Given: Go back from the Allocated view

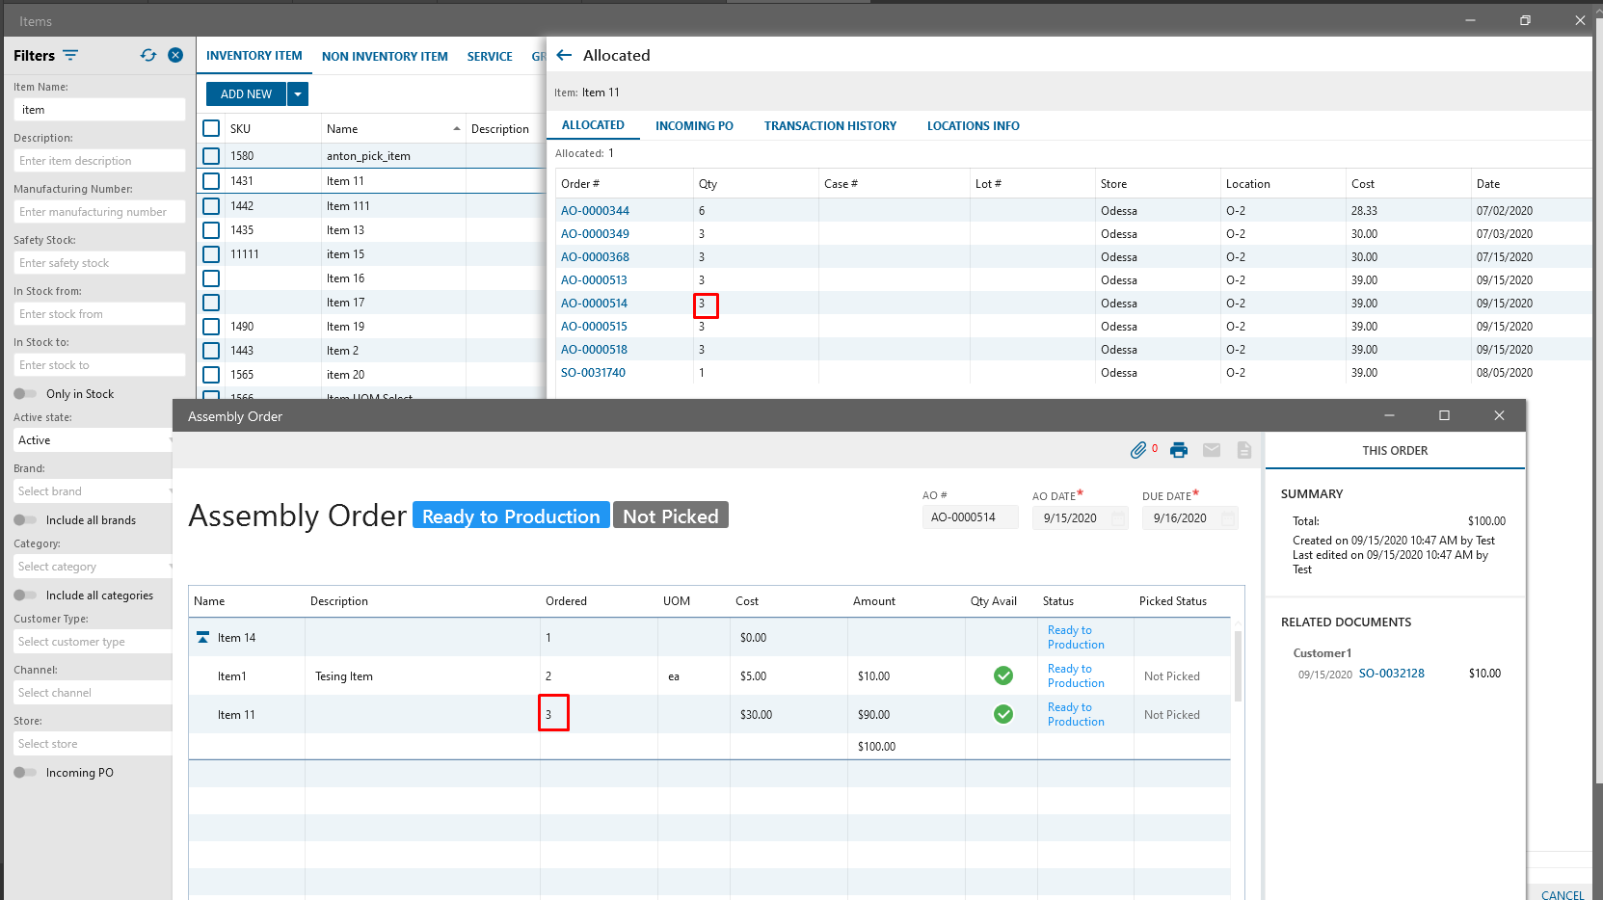Looking at the screenshot, I should [564, 56].
